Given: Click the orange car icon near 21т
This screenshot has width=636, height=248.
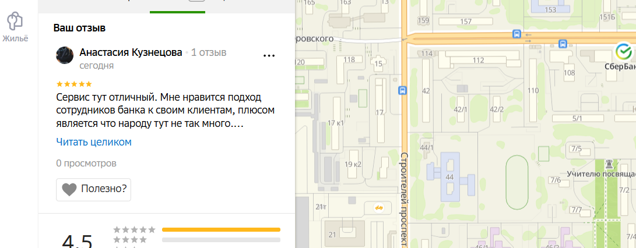Looking at the screenshot, I should pos(379,208).
